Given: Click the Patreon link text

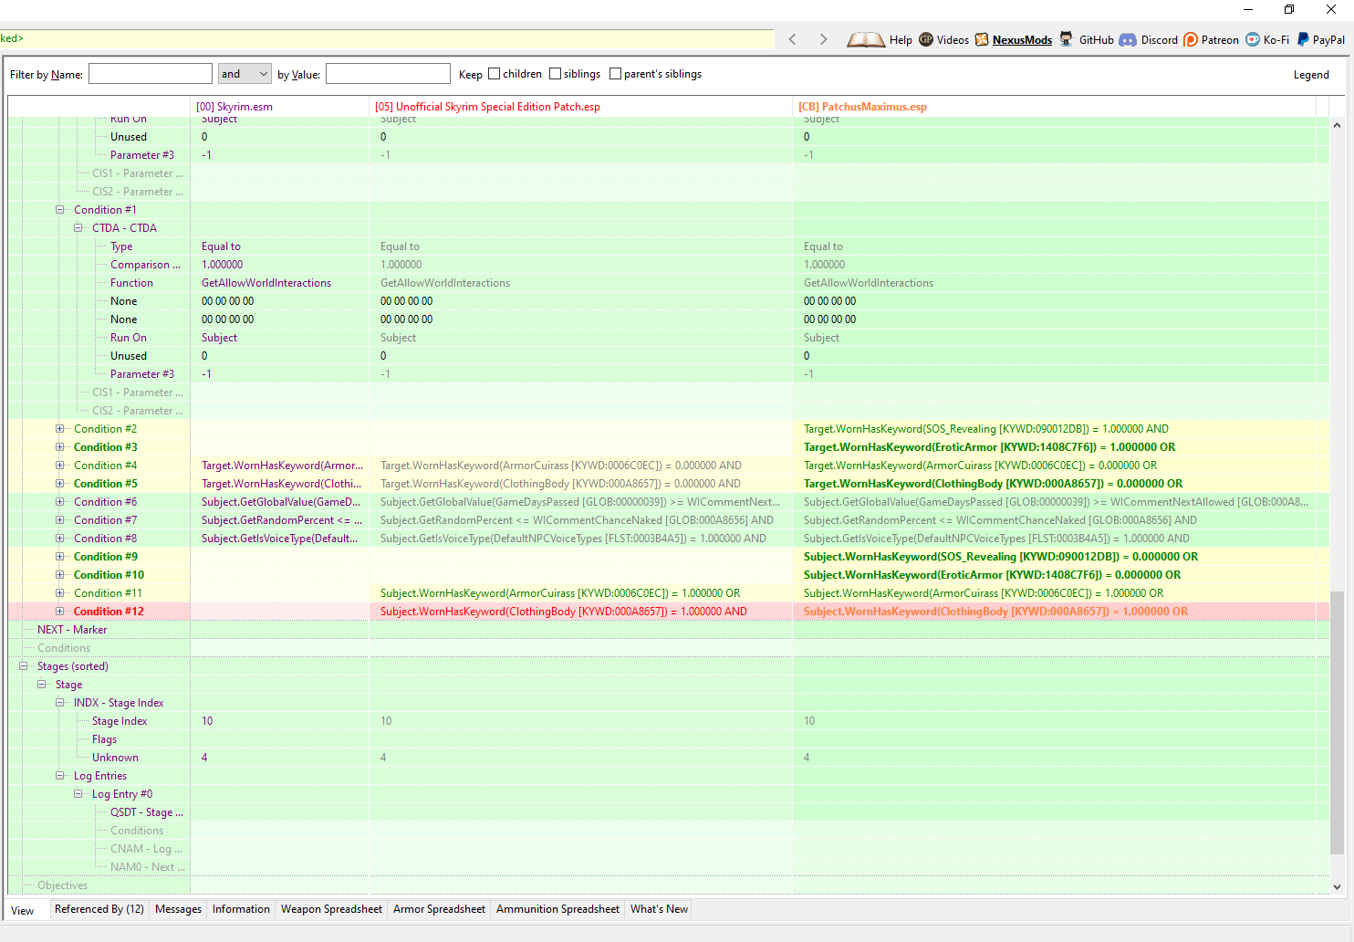Looking at the screenshot, I should click(1220, 40).
